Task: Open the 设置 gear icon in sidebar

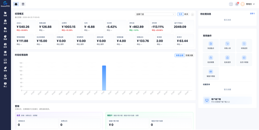Action: (5, 77)
